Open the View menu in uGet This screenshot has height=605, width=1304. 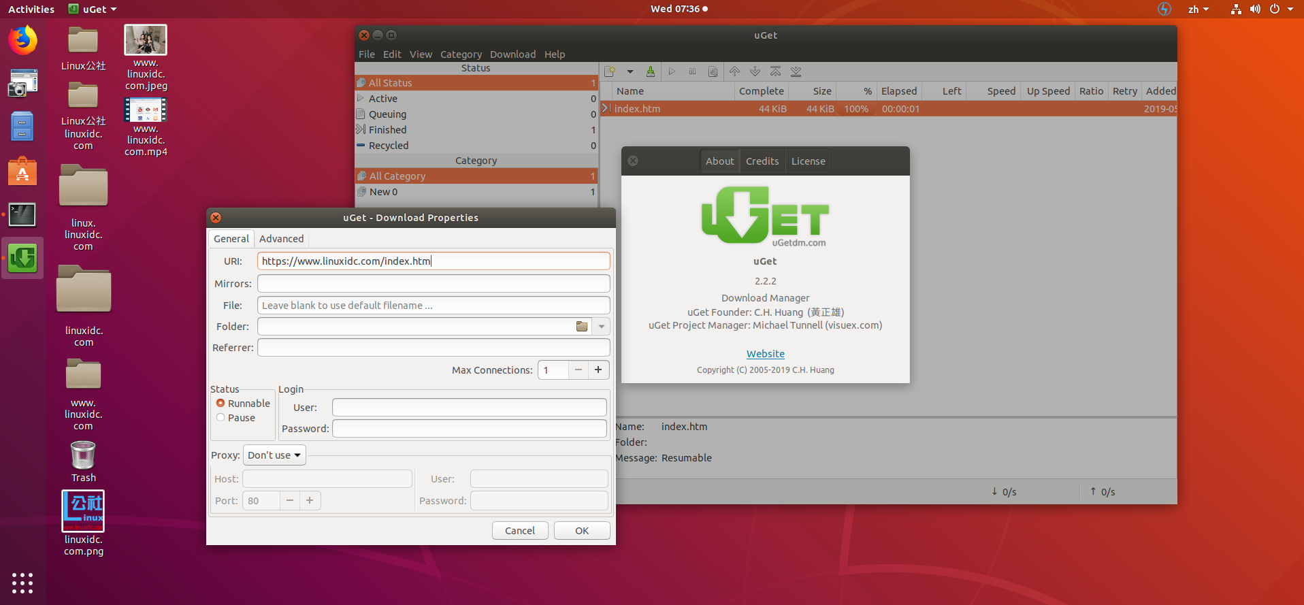421,54
